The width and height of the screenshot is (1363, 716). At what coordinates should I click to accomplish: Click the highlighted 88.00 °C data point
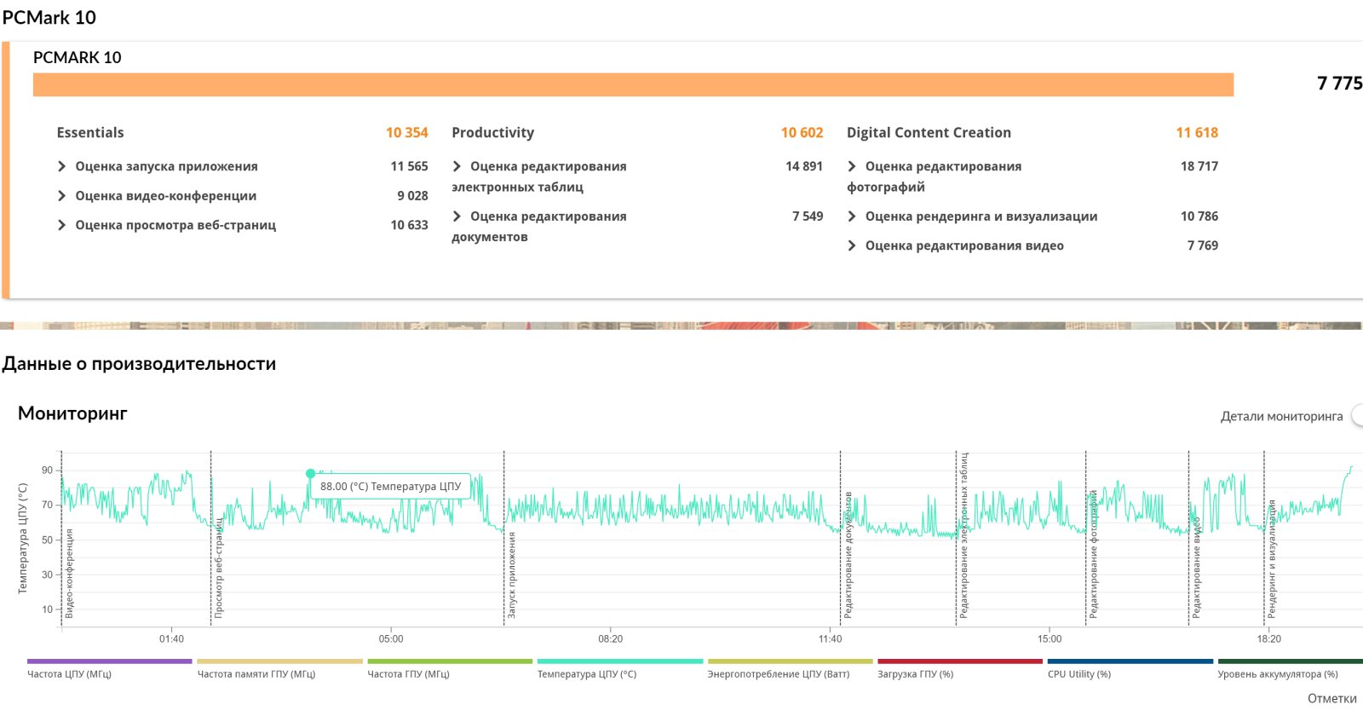(x=311, y=473)
